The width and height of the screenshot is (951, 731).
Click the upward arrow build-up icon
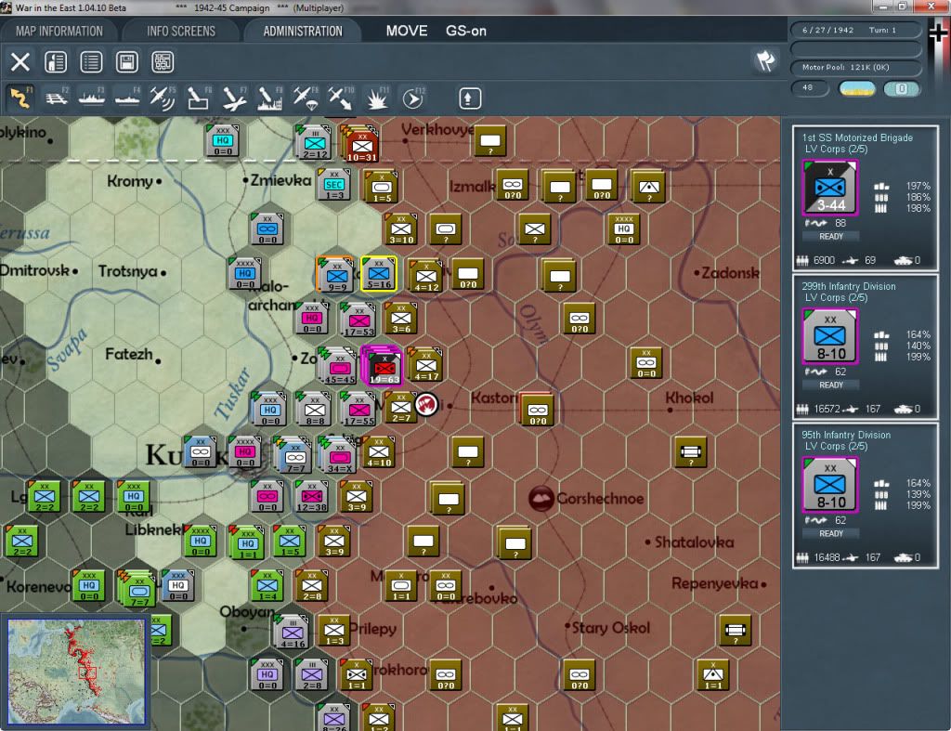469,98
